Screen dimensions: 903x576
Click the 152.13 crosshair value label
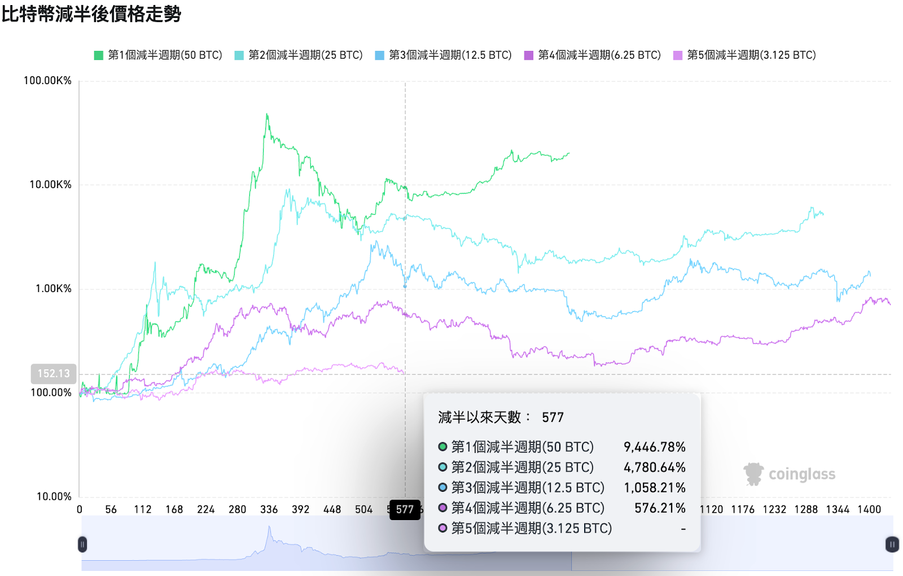click(x=54, y=374)
